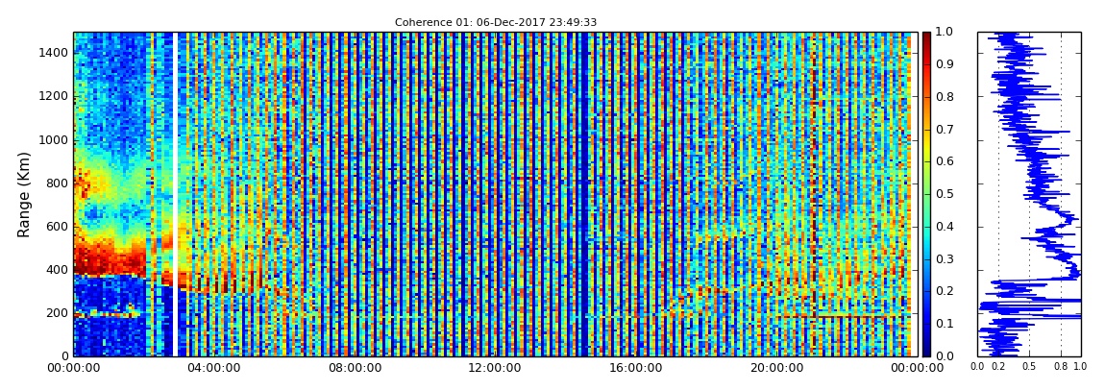Click the 04:00:00 time tick label
The height and width of the screenshot is (391, 1105).
point(212,369)
